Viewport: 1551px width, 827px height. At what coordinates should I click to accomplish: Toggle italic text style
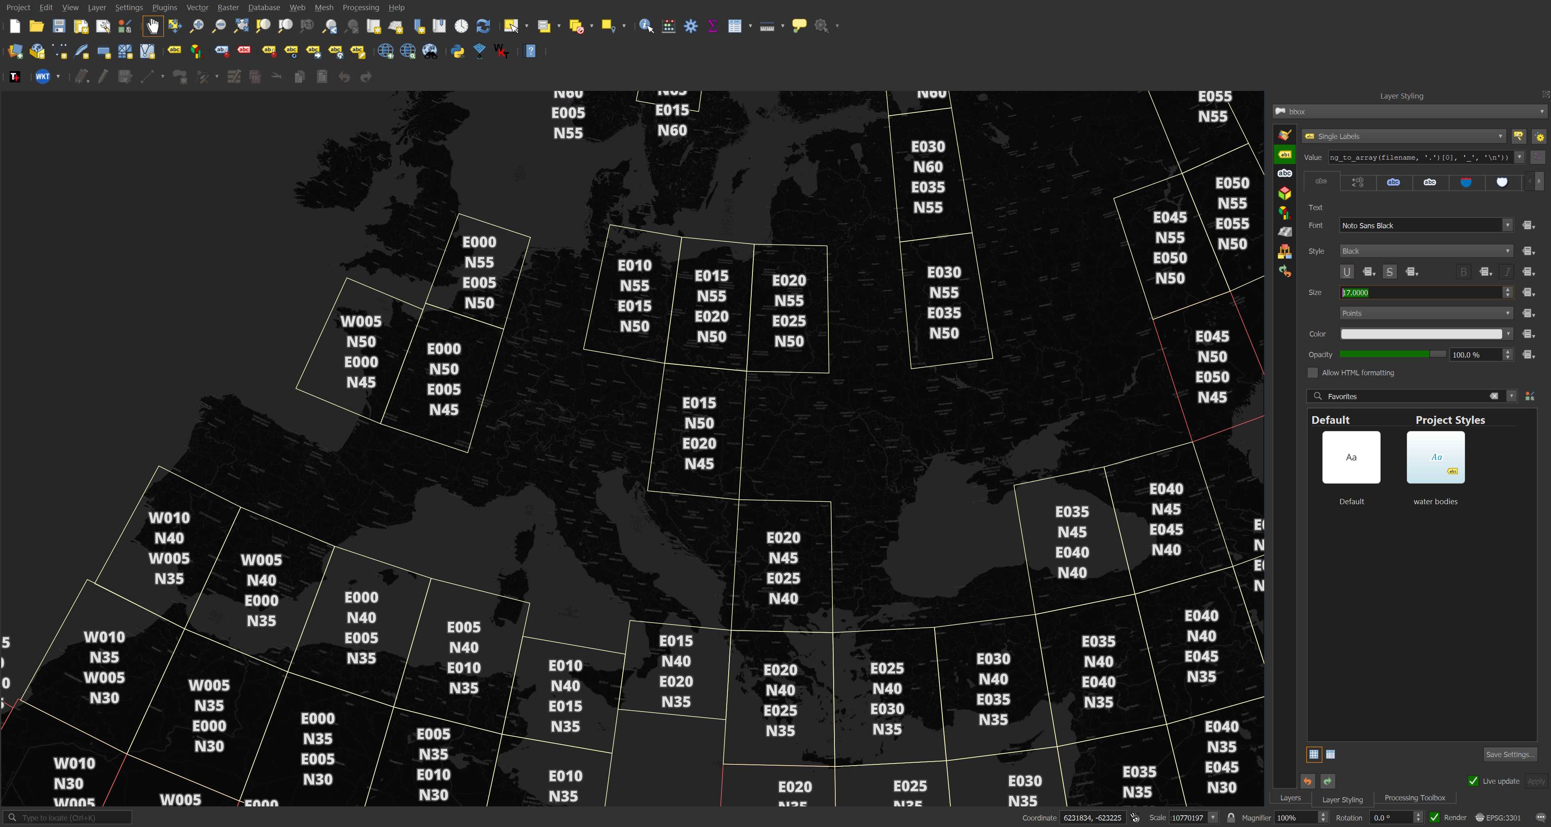pos(1507,271)
